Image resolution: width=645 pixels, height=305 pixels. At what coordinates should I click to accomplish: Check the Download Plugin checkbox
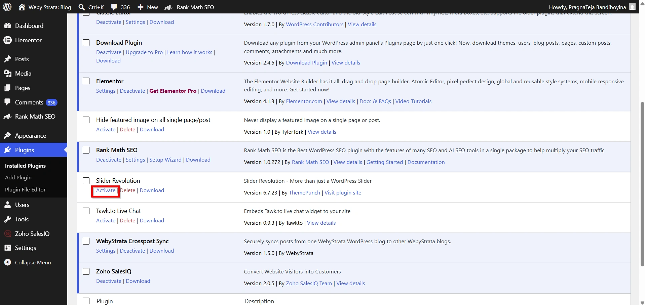[86, 43]
